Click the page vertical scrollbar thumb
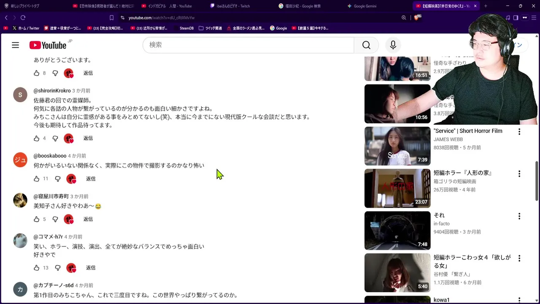This screenshot has height=304, width=540. click(x=537, y=182)
